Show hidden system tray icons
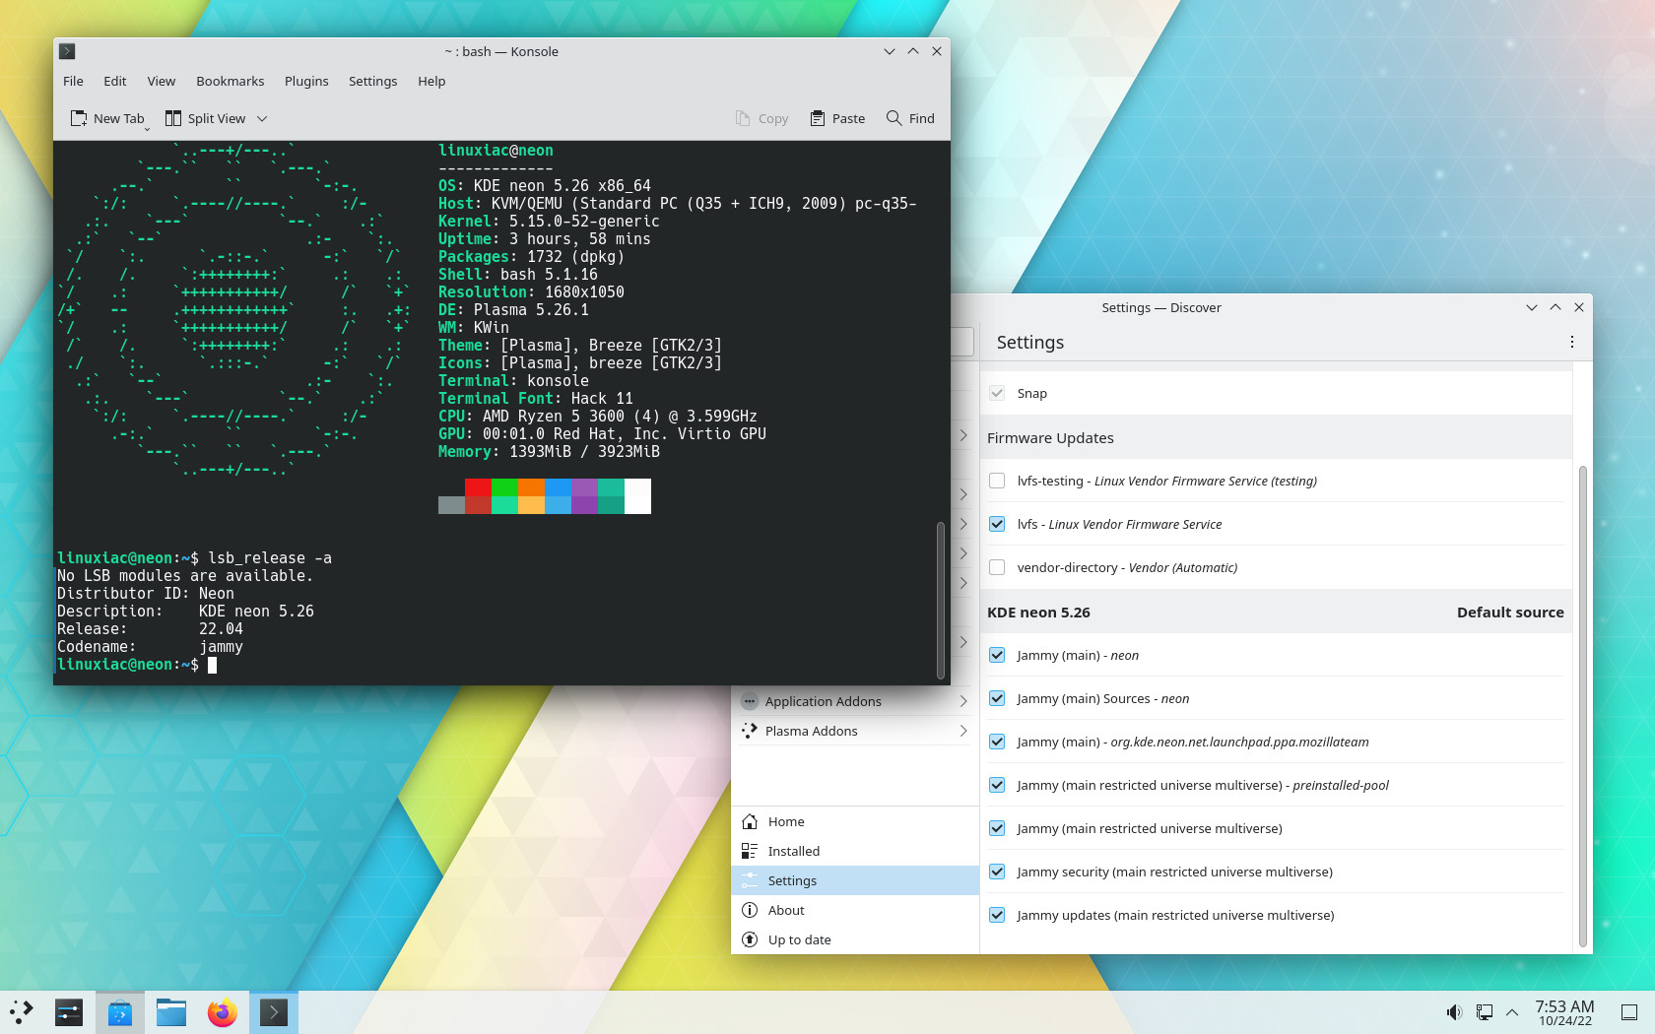1655x1034 pixels. pos(1512,1012)
